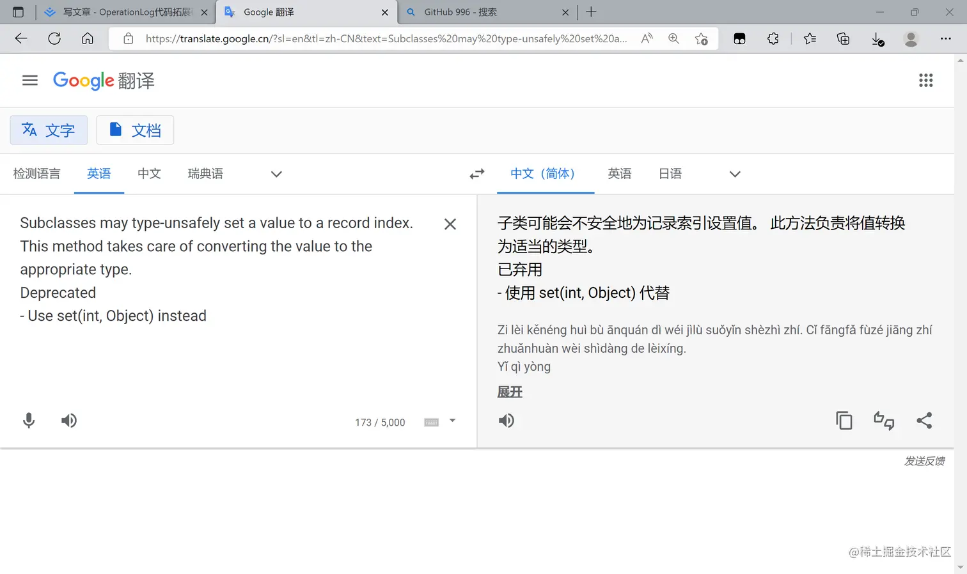
Task: Click the Google 翻译 logo
Action: [104, 81]
